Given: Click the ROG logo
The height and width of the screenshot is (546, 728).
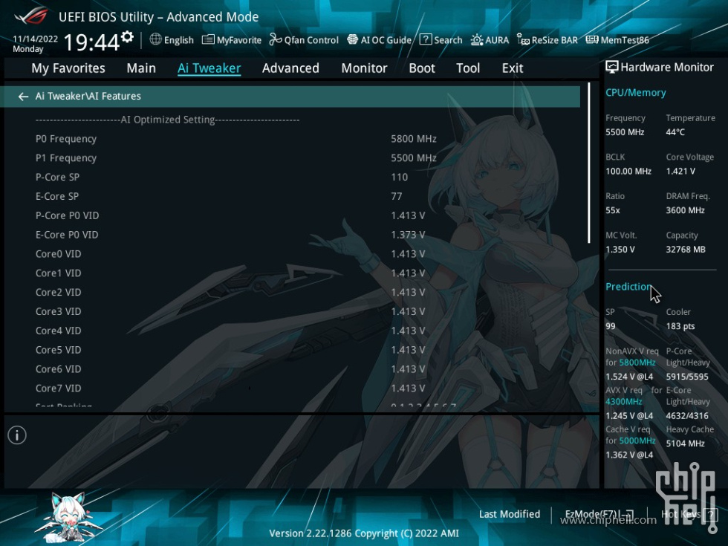Looking at the screenshot, I should point(31,16).
